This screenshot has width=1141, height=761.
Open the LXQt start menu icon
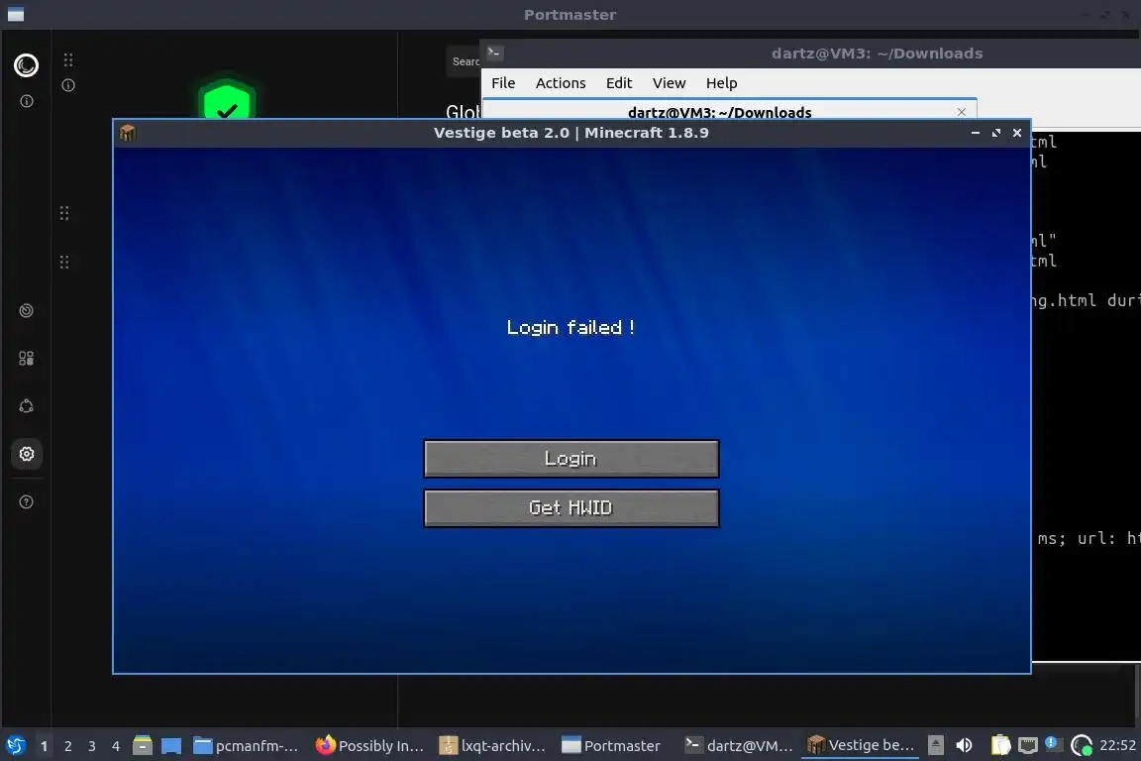tap(15, 745)
